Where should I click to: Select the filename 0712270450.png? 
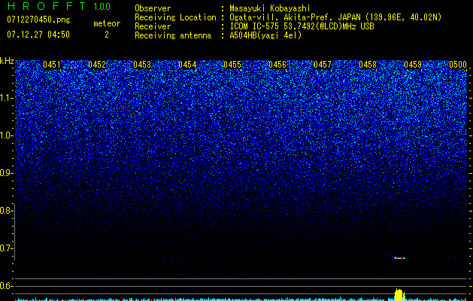click(x=38, y=20)
